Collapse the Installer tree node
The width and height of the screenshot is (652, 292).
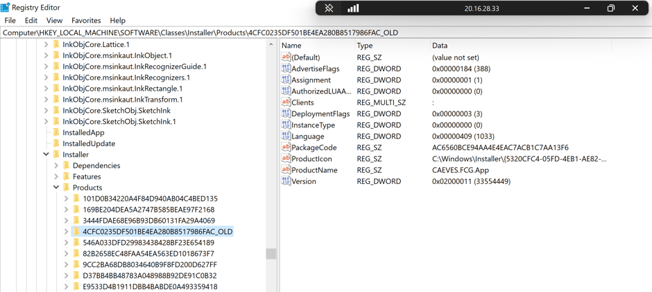pos(46,155)
